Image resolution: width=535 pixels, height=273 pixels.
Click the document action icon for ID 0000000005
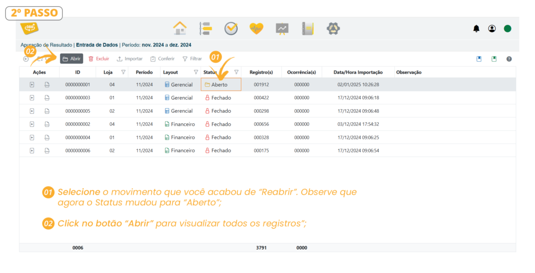(47, 111)
